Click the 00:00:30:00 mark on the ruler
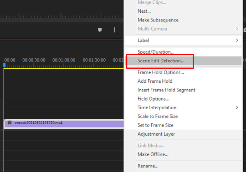Image resolution: width=246 pixels, height=172 pixels. [x=34, y=60]
